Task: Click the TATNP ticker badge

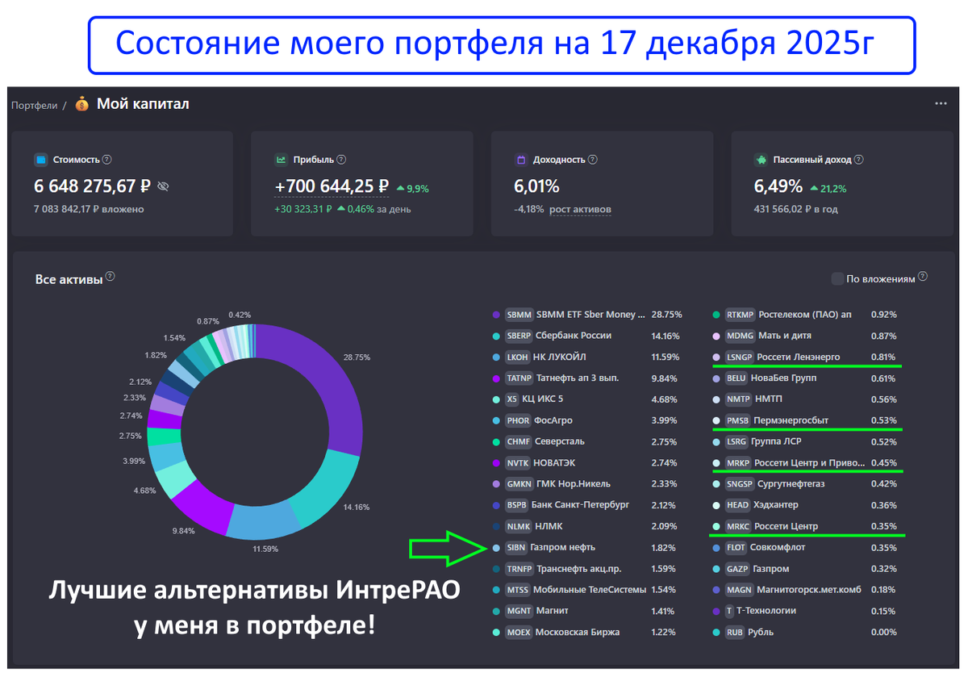Action: 519,378
